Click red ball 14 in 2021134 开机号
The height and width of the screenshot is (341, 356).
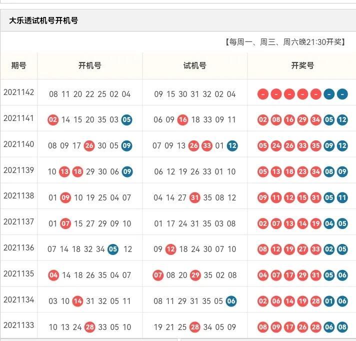pos(77,301)
